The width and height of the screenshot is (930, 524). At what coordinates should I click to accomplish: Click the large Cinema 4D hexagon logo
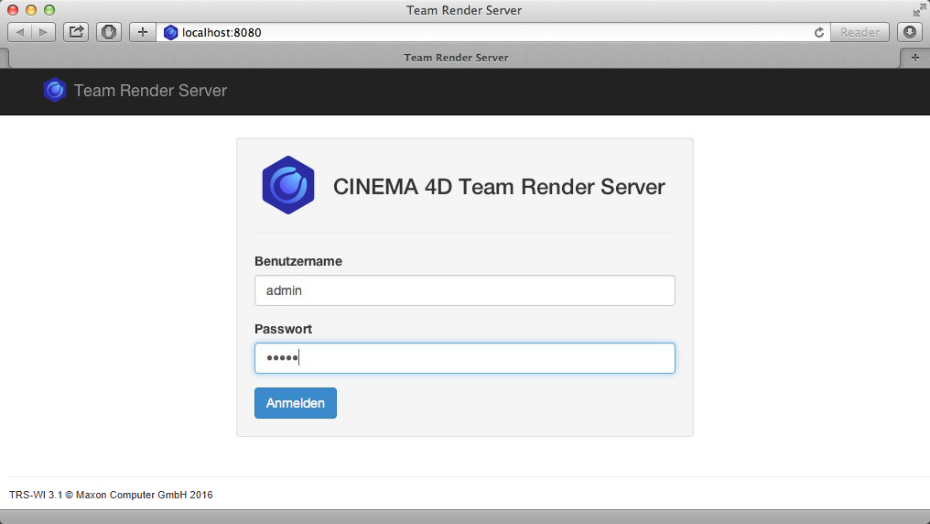pos(288,185)
